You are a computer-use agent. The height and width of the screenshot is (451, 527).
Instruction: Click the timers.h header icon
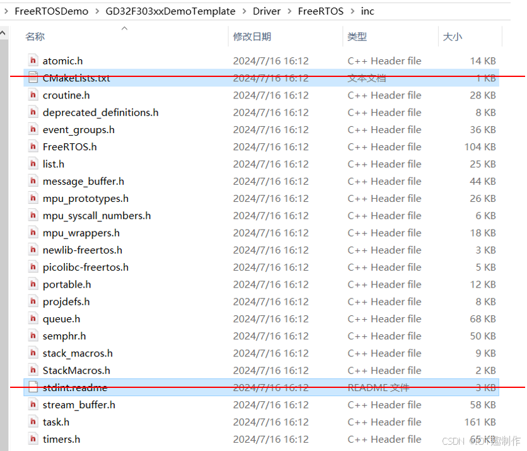click(33, 439)
